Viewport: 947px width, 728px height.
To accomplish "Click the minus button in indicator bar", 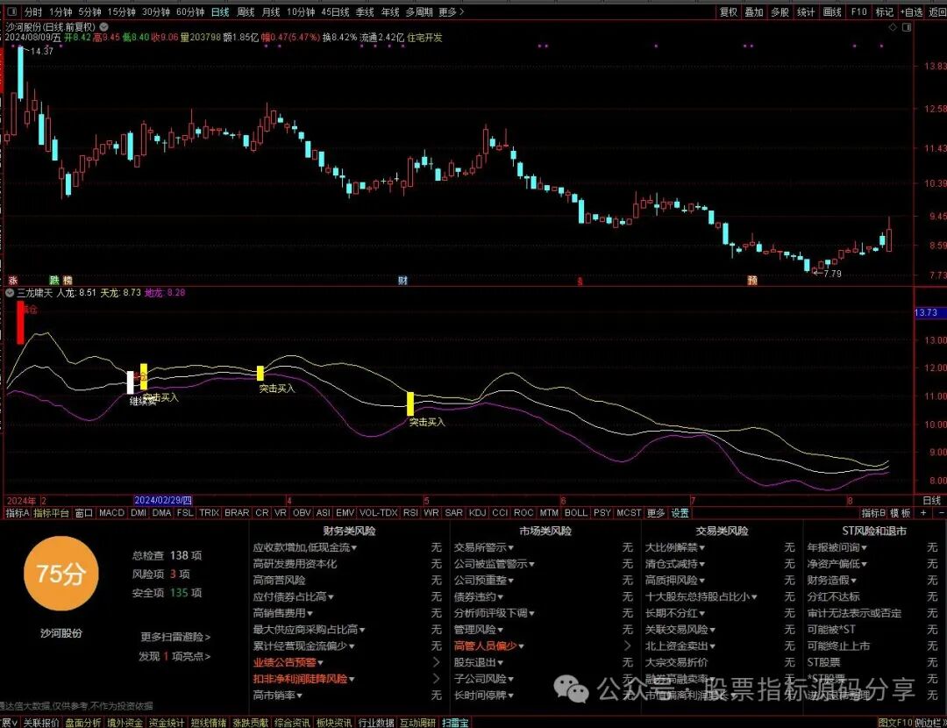I will coord(940,512).
